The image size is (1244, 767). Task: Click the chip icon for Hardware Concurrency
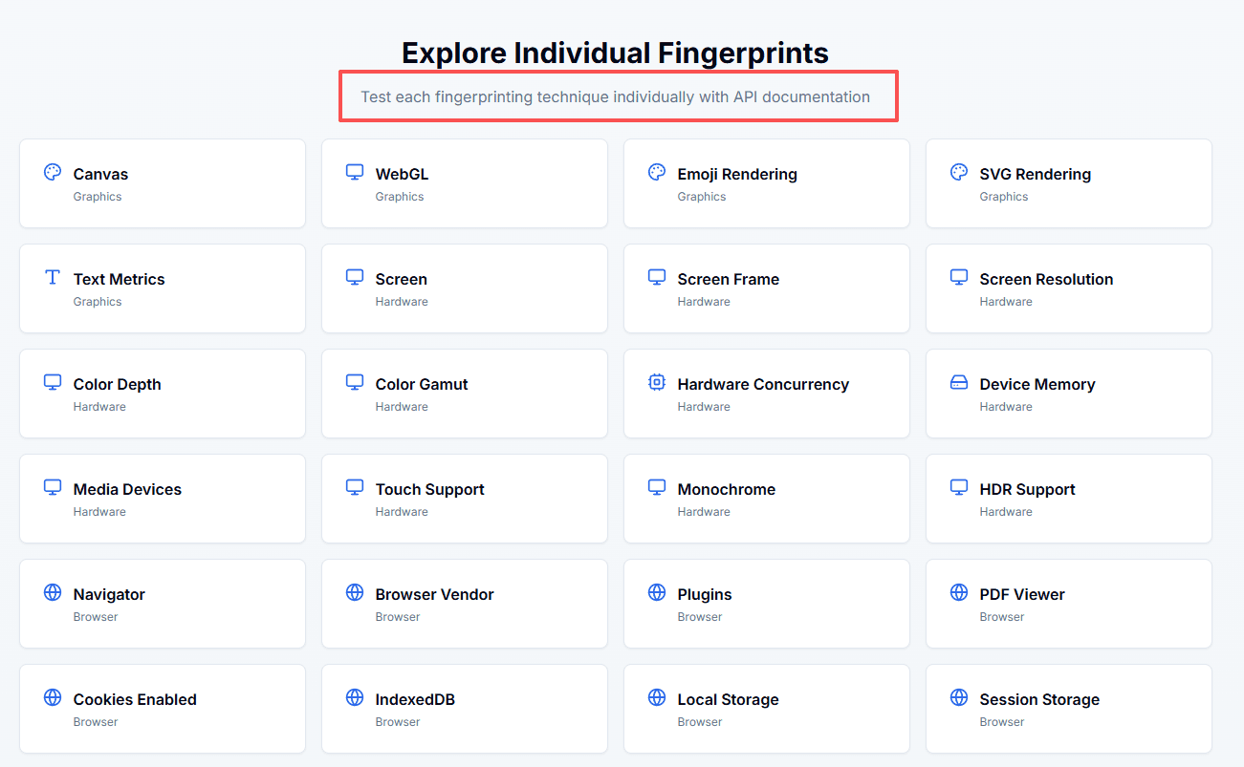point(657,382)
